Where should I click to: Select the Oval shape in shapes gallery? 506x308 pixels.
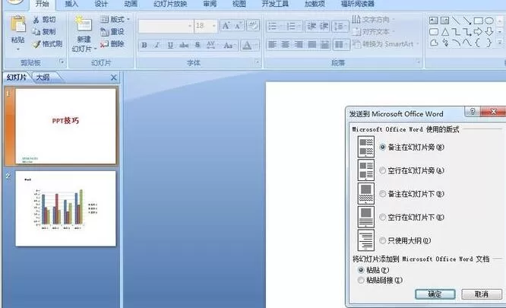(x=489, y=21)
